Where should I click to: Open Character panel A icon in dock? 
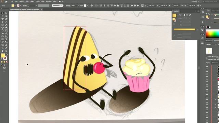203,38
